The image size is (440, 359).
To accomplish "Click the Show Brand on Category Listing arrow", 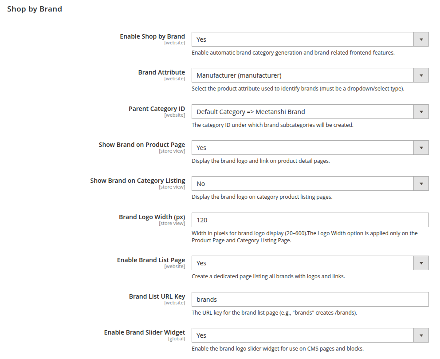I will (421, 184).
